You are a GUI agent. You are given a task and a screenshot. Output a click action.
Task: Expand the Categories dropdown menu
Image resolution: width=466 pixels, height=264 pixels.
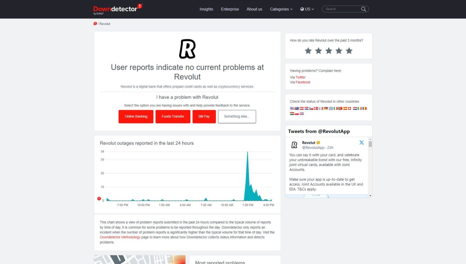tap(281, 9)
